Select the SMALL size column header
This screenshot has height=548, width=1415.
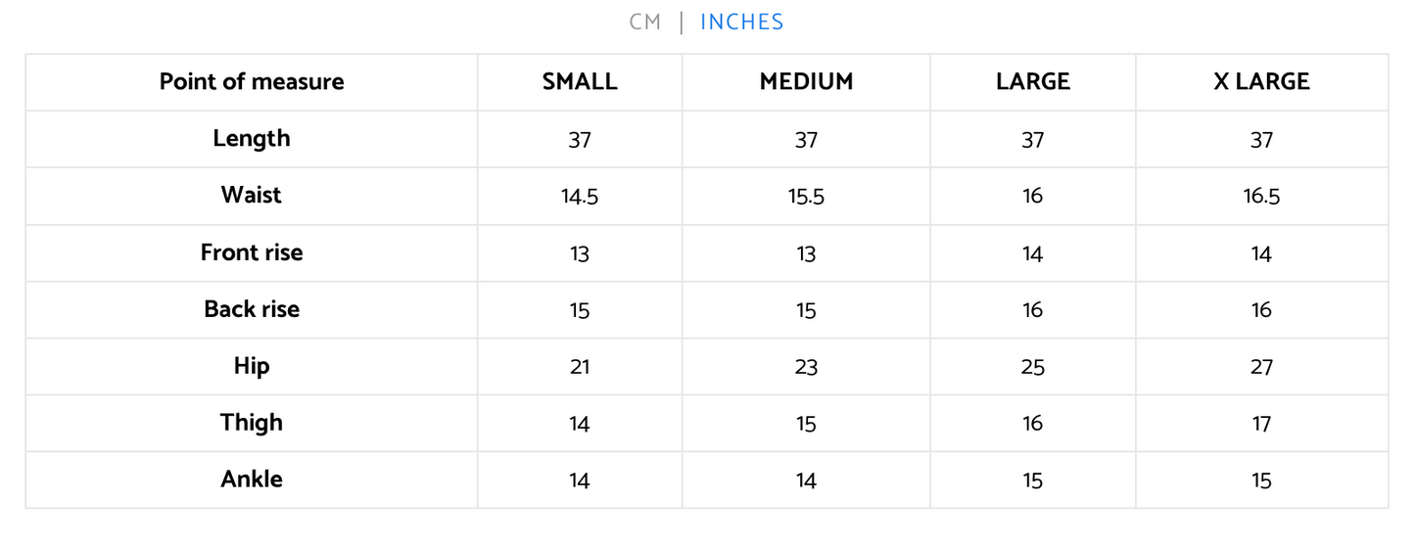pos(580,81)
